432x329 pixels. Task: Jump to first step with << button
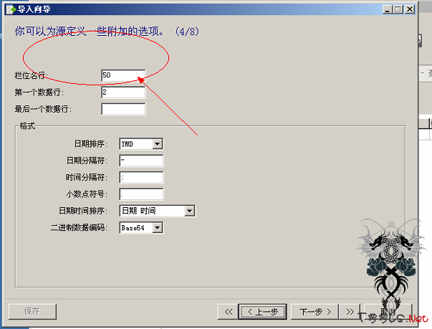(x=228, y=312)
